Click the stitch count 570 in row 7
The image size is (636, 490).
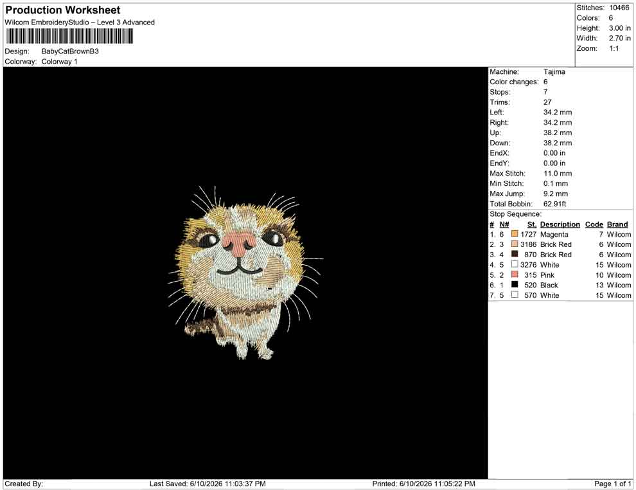pos(530,295)
